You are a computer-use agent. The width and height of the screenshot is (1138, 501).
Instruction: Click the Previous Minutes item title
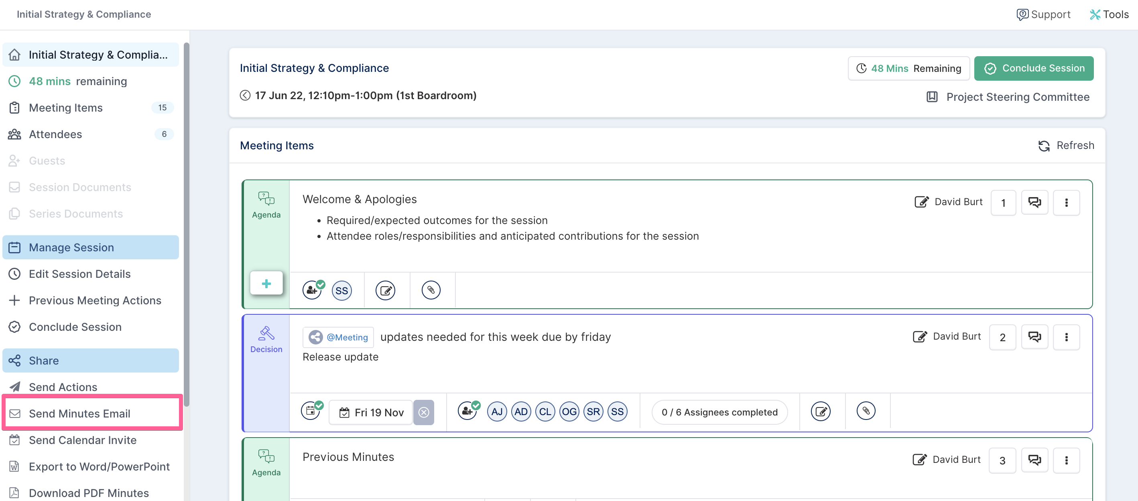pos(348,457)
